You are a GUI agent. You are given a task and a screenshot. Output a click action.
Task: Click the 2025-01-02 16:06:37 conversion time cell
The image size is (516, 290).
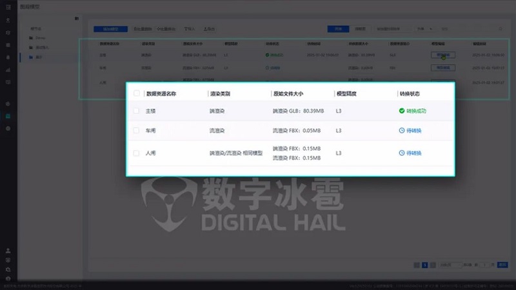click(322, 55)
